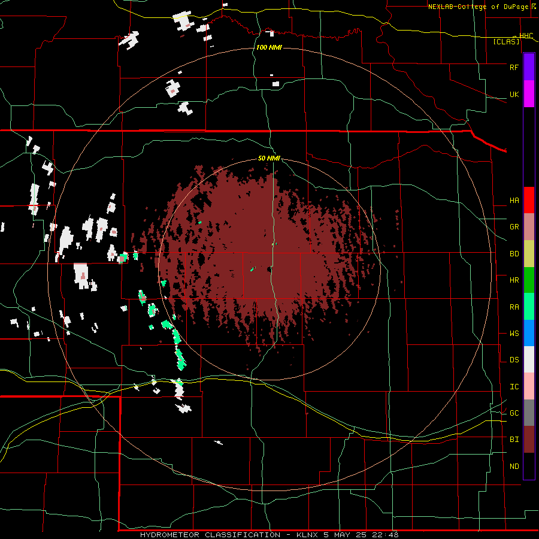Viewport: 539px width, 539px height.
Task: Click the 'HR' legend label
Action: [x=514, y=280]
